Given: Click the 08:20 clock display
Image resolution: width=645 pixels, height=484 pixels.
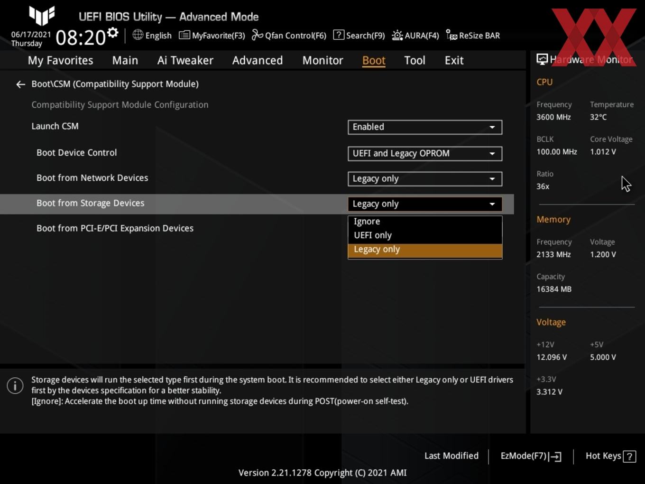Looking at the screenshot, I should point(80,38).
